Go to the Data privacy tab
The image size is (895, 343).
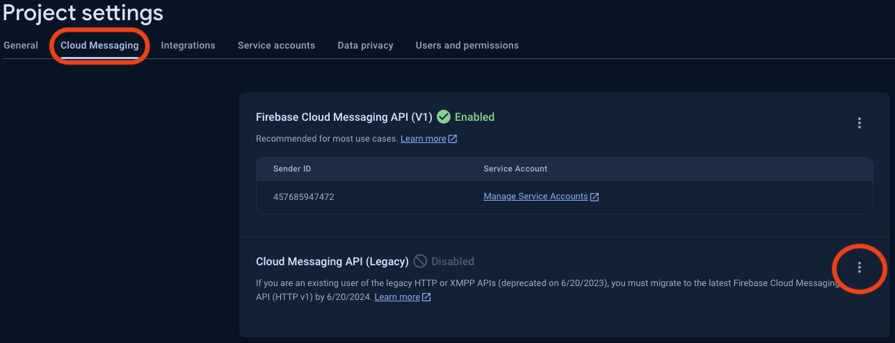365,45
